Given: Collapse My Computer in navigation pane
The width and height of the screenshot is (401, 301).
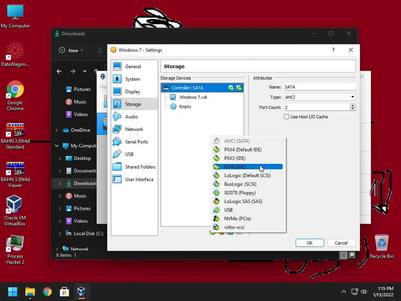Looking at the screenshot, I should [x=56, y=146].
